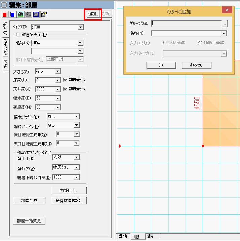The width and height of the screenshot is (240, 241).
Task: Click the red triangle marker on the grid edge
Action: click(x=120, y=146)
